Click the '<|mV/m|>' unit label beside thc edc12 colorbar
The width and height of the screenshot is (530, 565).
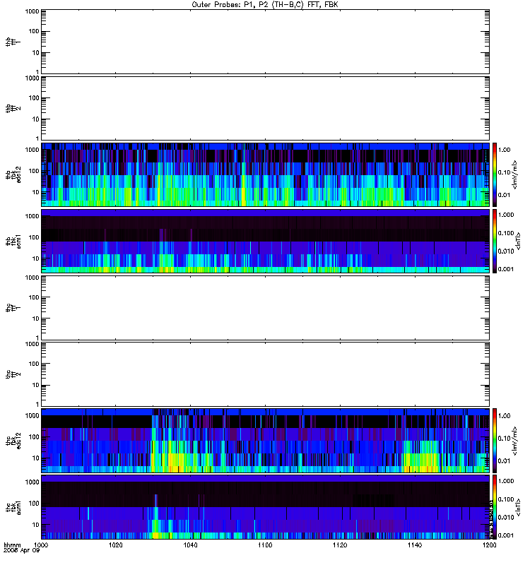(514, 441)
